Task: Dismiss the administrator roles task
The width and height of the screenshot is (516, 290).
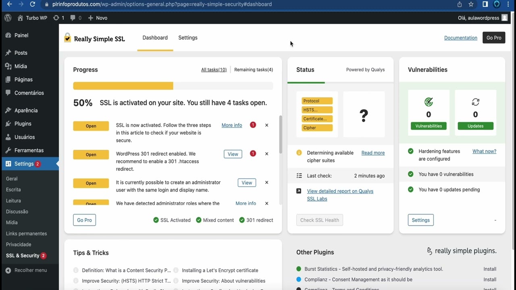Action: (x=266, y=203)
